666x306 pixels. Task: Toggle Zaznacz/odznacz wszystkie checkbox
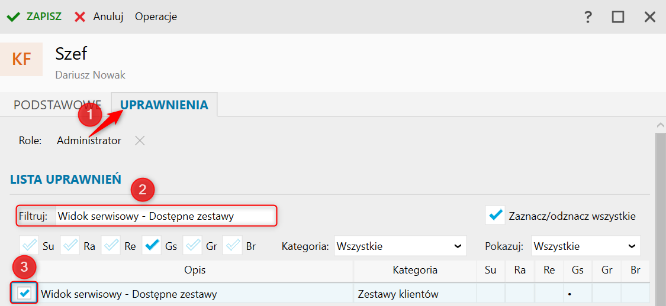(x=496, y=216)
